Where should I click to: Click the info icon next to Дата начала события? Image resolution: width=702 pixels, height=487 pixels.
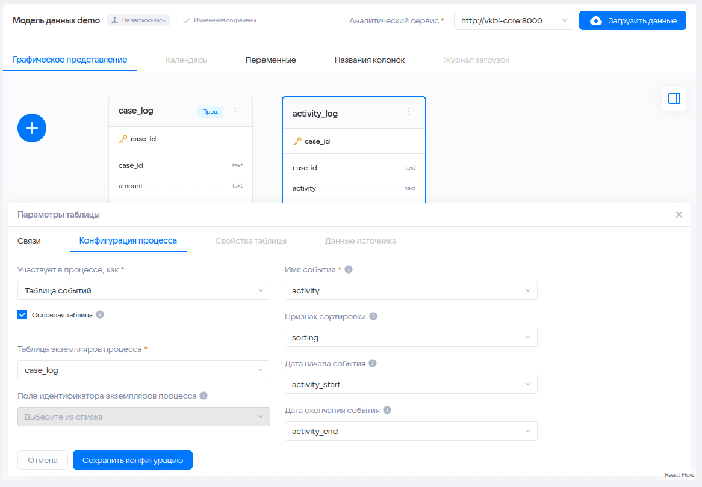click(x=373, y=363)
